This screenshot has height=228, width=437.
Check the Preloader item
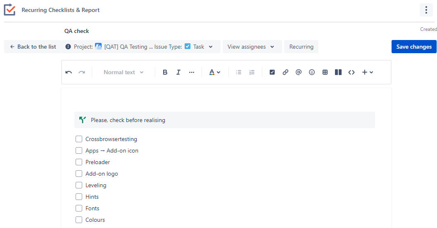click(x=79, y=162)
